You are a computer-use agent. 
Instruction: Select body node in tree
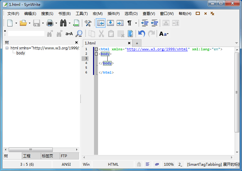[20, 53]
